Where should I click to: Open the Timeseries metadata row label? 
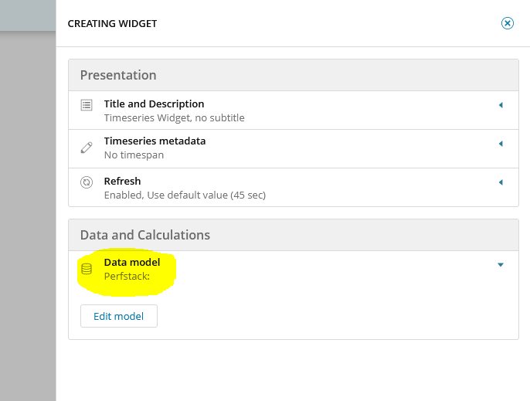155,141
